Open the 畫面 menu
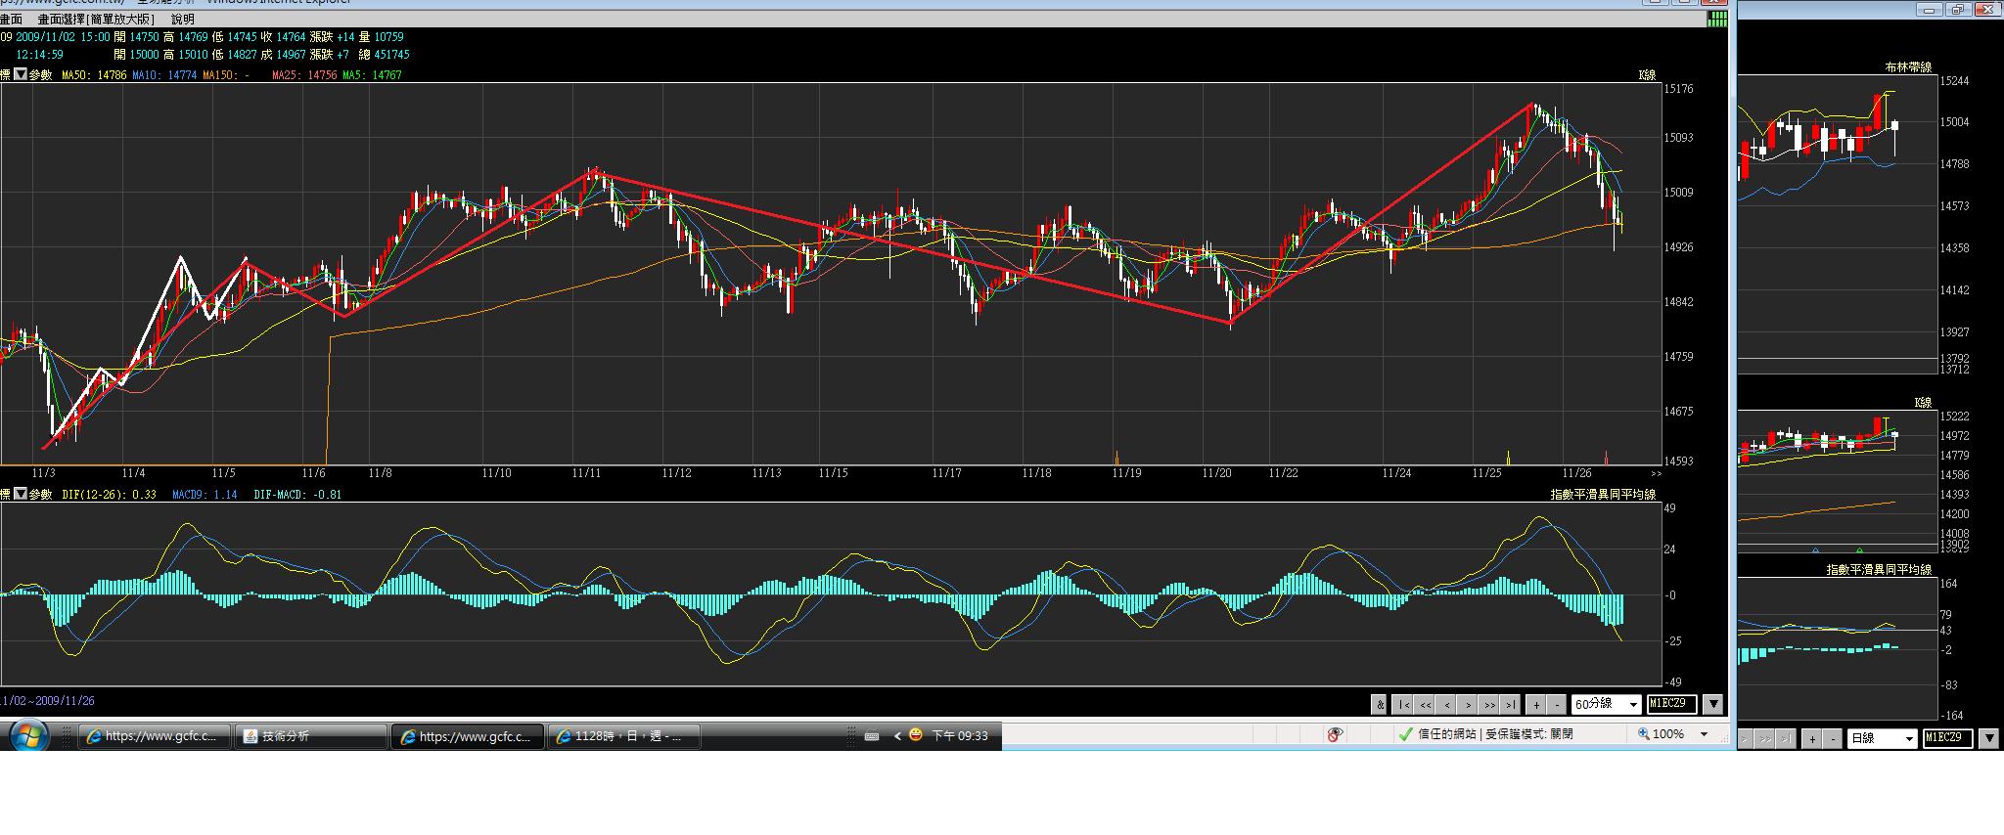 point(11,19)
